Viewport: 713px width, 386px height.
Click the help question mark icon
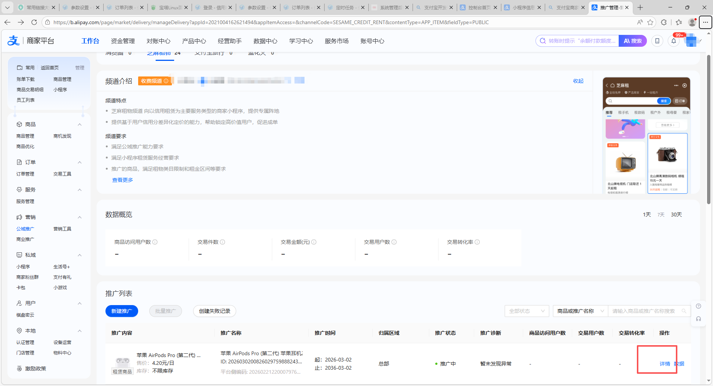699,306
